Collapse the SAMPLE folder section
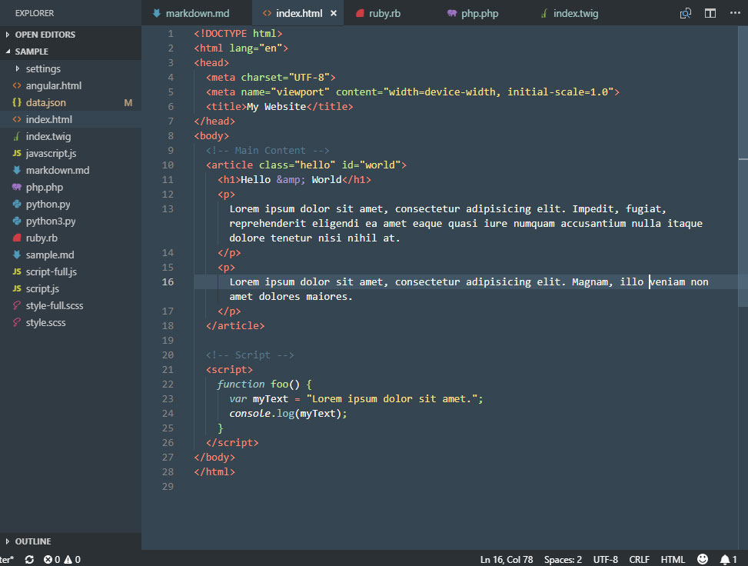The width and height of the screenshot is (748, 566). pyautogui.click(x=71, y=52)
